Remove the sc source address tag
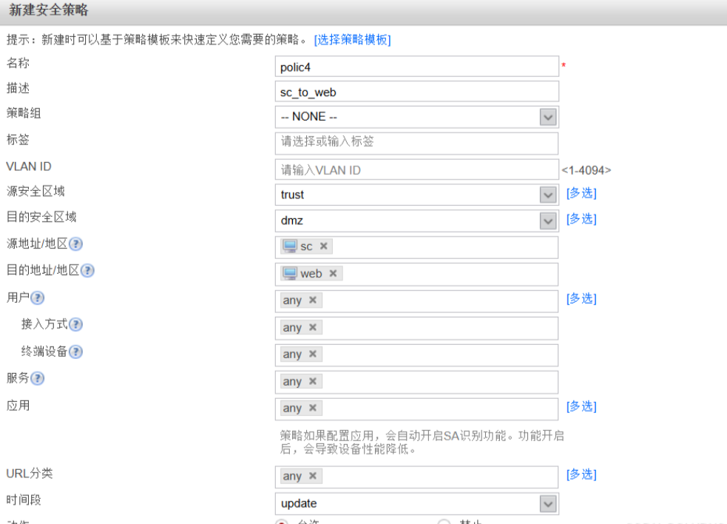Image resolution: width=727 pixels, height=524 pixels. tap(324, 246)
